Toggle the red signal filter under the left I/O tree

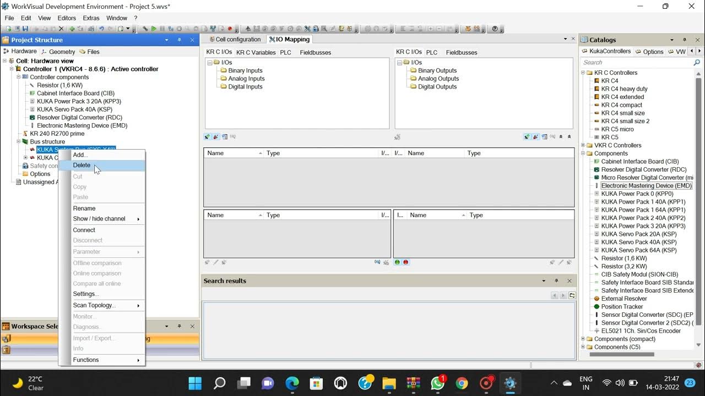coord(216,136)
